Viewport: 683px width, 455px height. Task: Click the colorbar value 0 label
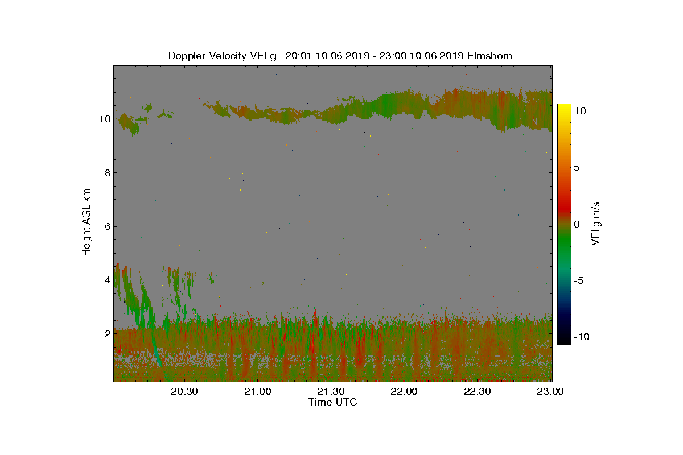click(x=577, y=224)
